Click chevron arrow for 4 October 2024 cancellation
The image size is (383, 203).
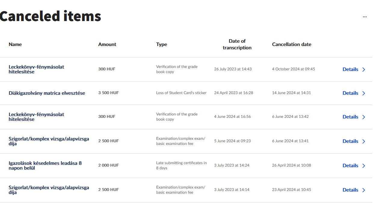(364, 69)
